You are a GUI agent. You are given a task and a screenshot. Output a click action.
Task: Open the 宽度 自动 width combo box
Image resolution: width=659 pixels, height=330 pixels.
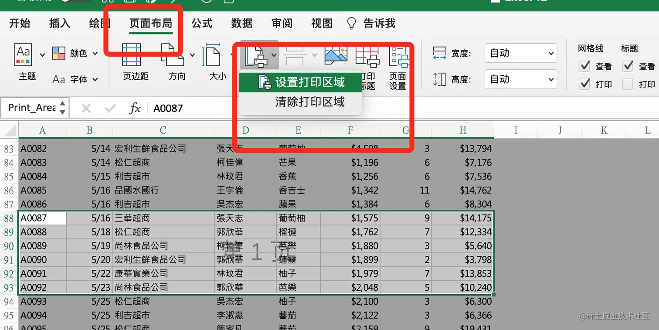click(521, 53)
